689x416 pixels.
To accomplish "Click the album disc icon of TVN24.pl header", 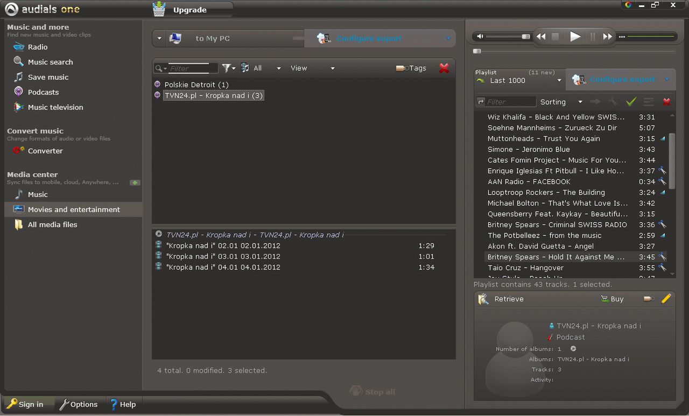I will click(159, 234).
